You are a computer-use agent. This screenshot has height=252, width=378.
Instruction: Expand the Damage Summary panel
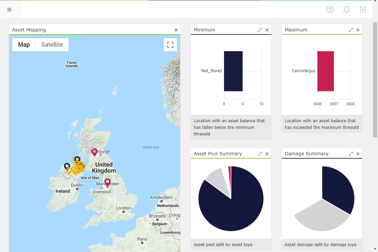click(351, 153)
